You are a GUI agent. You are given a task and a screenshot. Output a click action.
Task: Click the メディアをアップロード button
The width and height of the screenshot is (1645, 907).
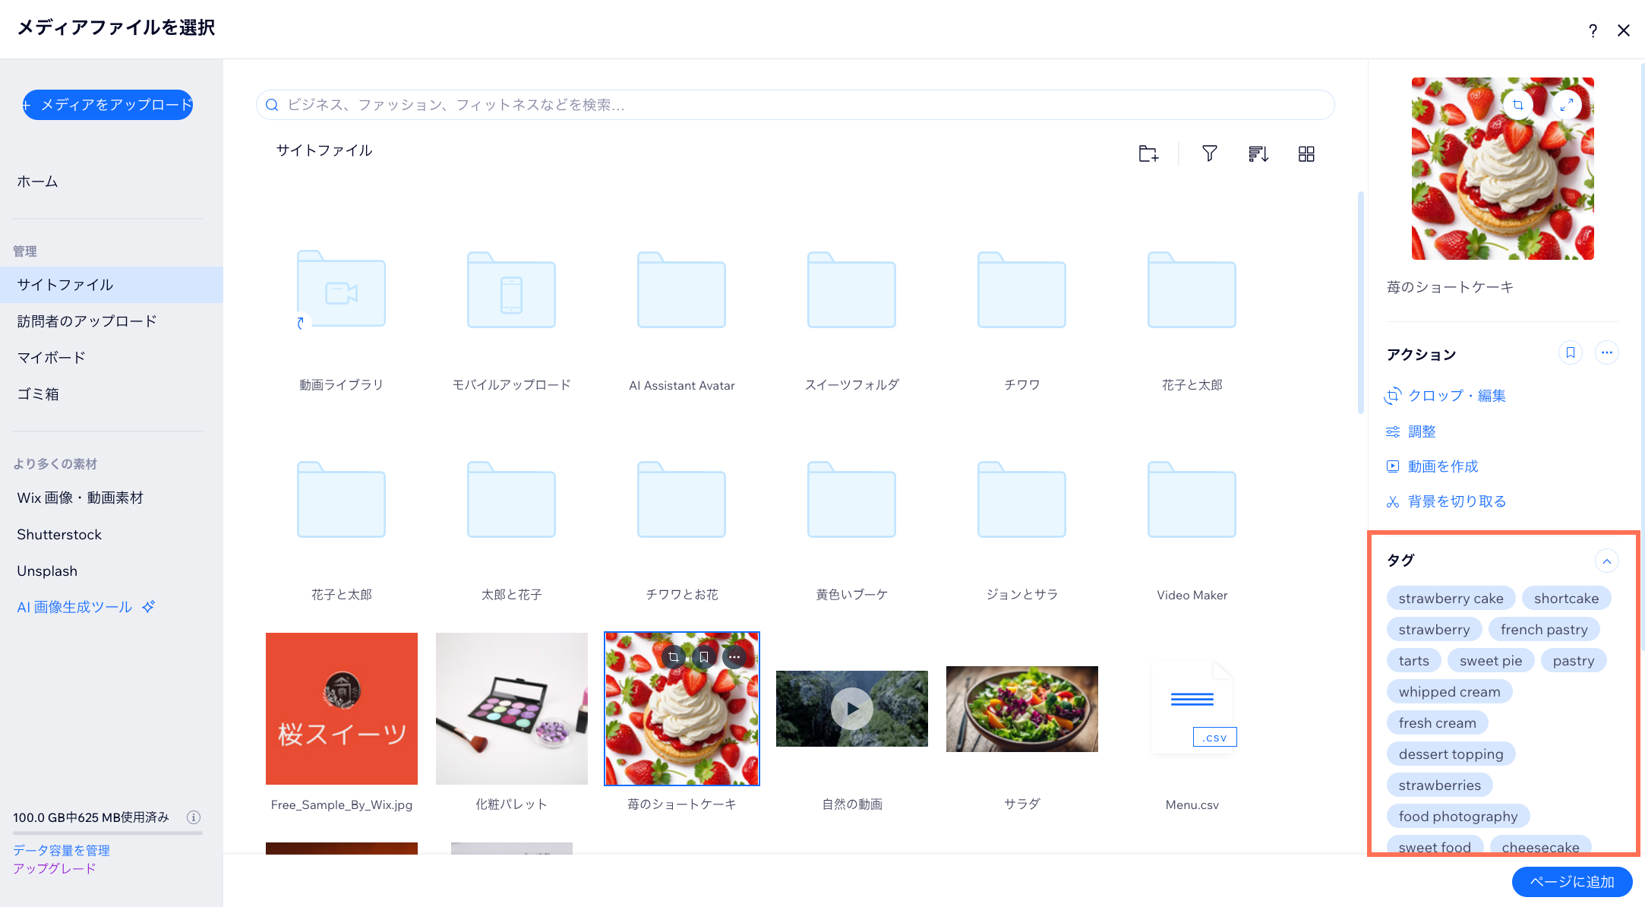coord(107,104)
